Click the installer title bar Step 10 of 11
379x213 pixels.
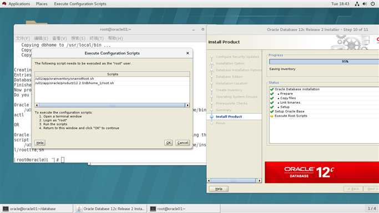(317, 29)
